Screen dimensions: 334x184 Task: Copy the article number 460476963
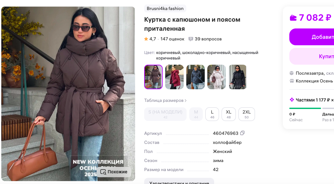click(242, 133)
